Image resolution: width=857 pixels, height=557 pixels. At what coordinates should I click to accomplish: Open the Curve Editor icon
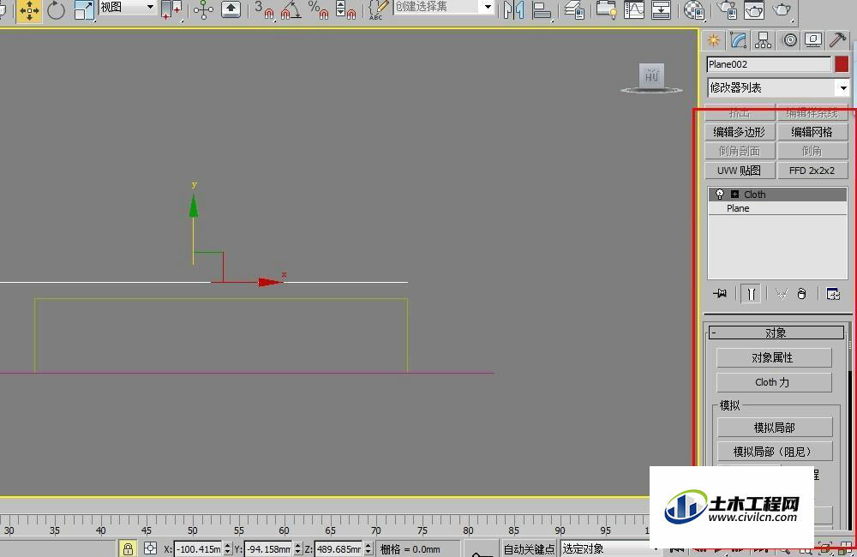click(634, 9)
